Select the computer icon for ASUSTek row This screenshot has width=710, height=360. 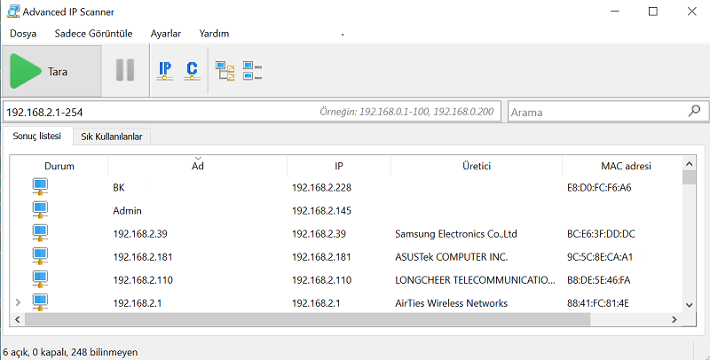(40, 256)
